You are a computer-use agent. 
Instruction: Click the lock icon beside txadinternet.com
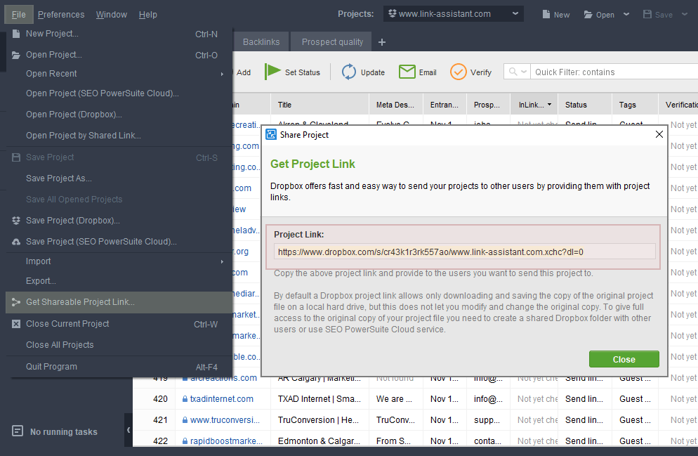pos(185,400)
